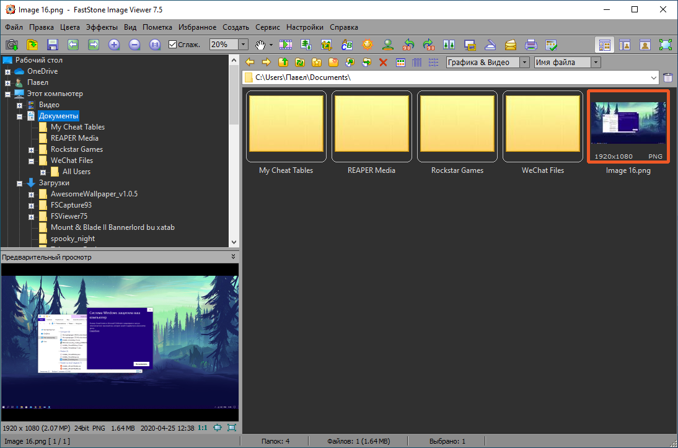Open the clone stamp tool icon
The width and height of the screenshot is (678, 448).
[x=388, y=45]
